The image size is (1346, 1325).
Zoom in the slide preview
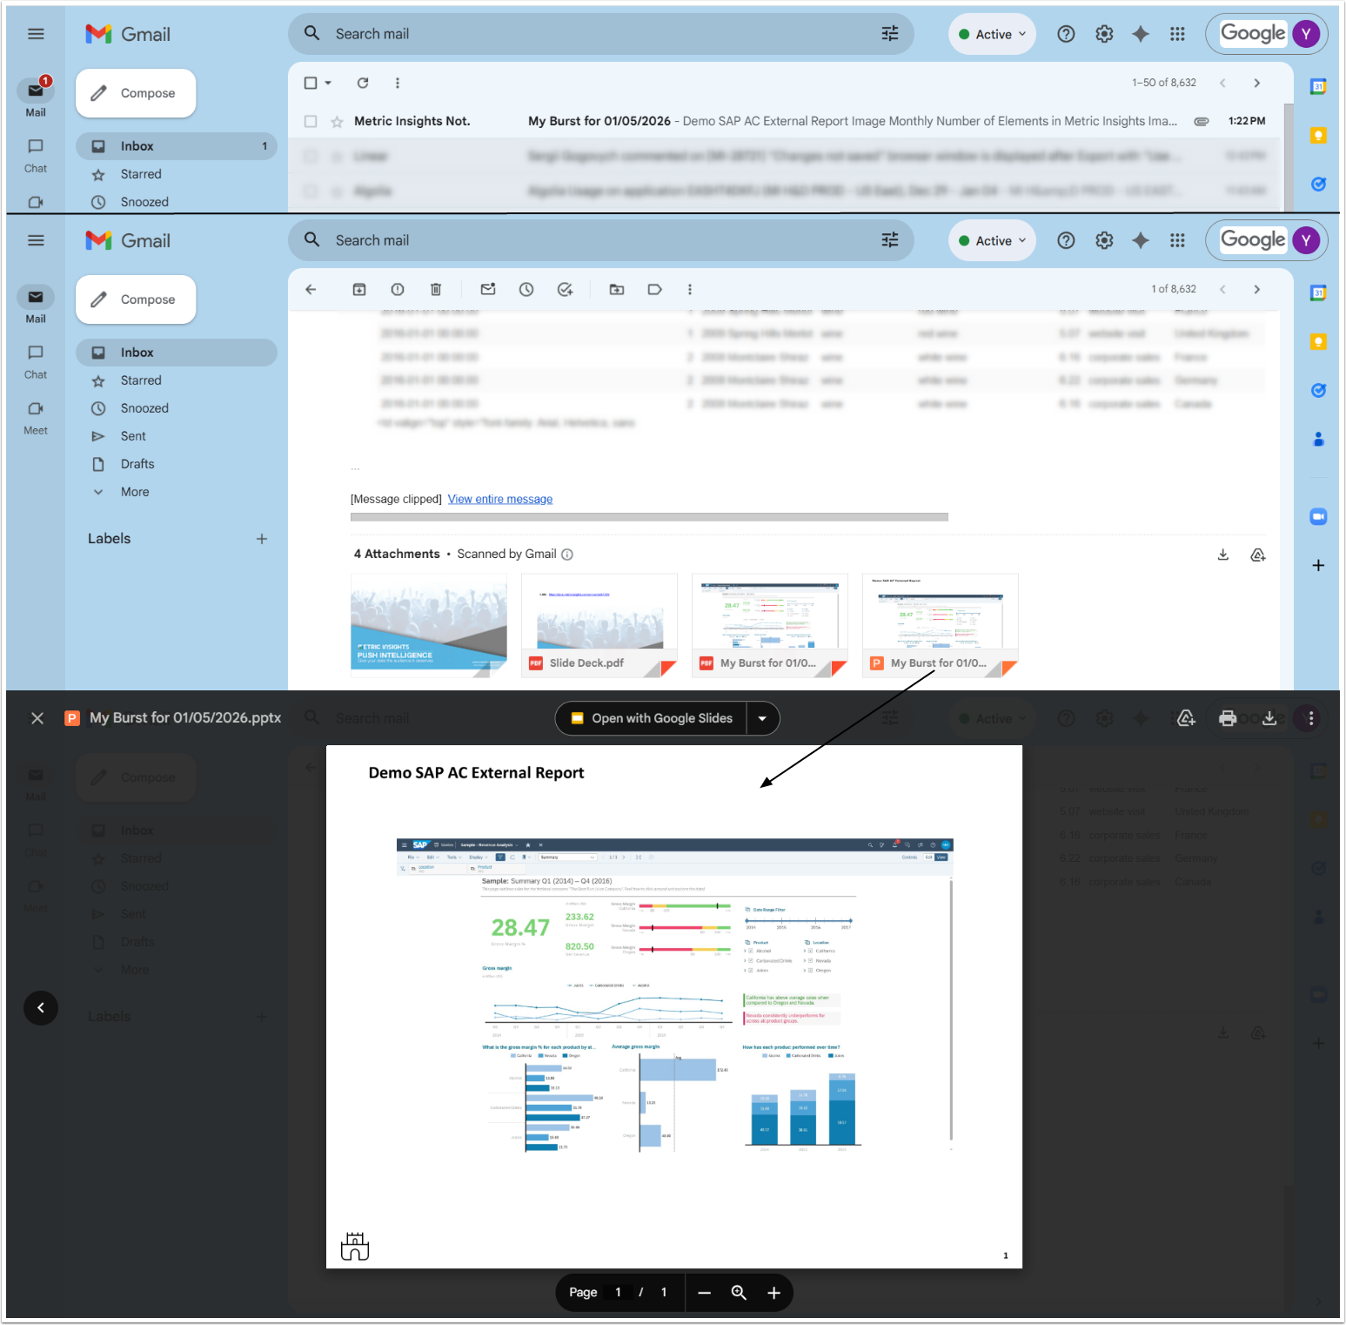tap(773, 1293)
